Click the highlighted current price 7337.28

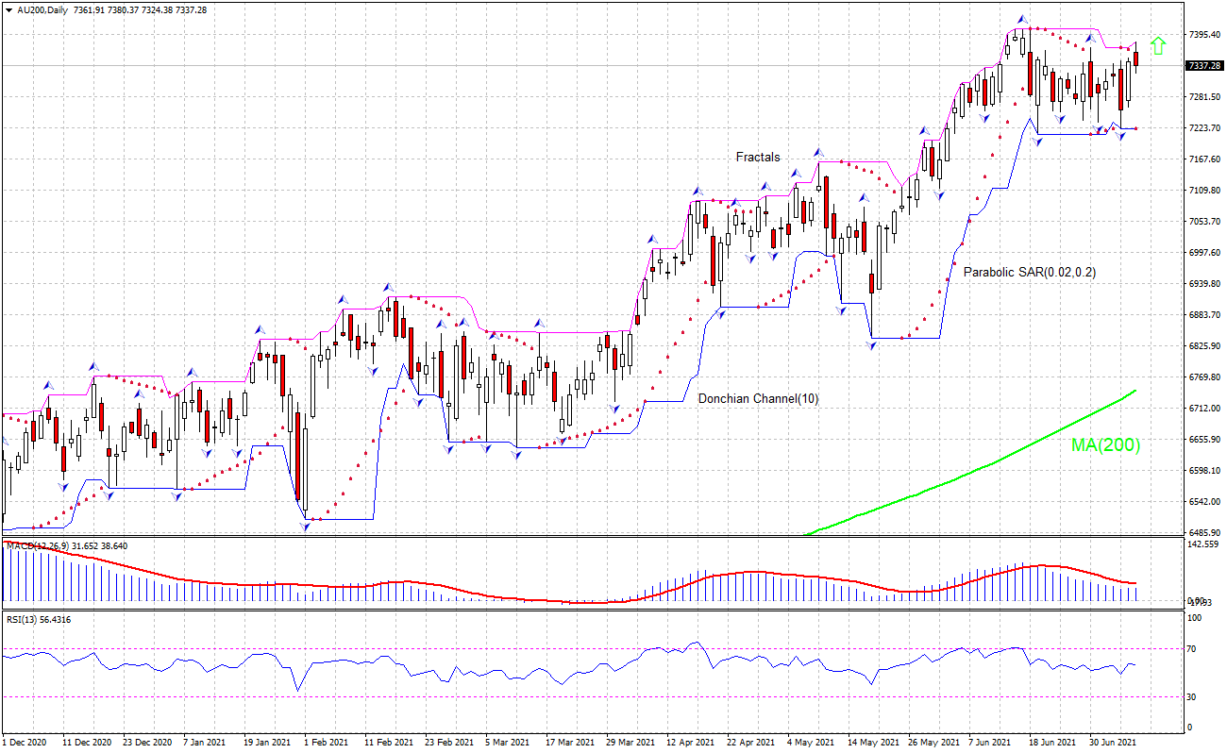click(1204, 66)
